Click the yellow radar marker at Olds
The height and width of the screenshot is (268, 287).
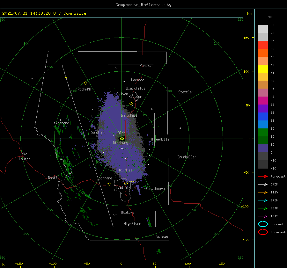point(122,139)
